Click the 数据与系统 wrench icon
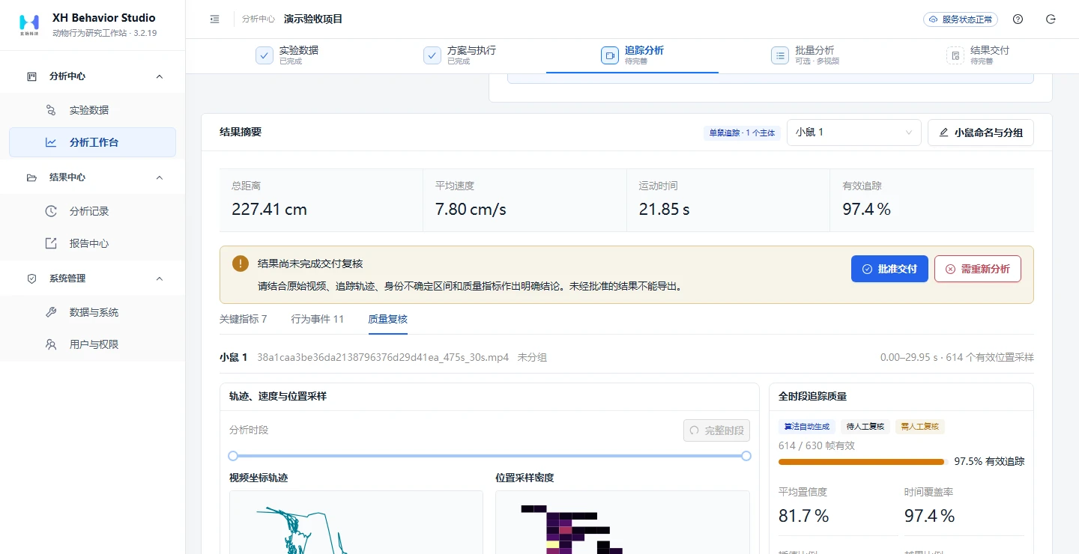Viewport: 1079px width, 554px height. 51,312
